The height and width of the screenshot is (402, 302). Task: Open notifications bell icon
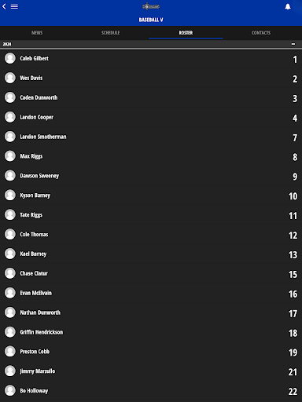click(x=288, y=6)
